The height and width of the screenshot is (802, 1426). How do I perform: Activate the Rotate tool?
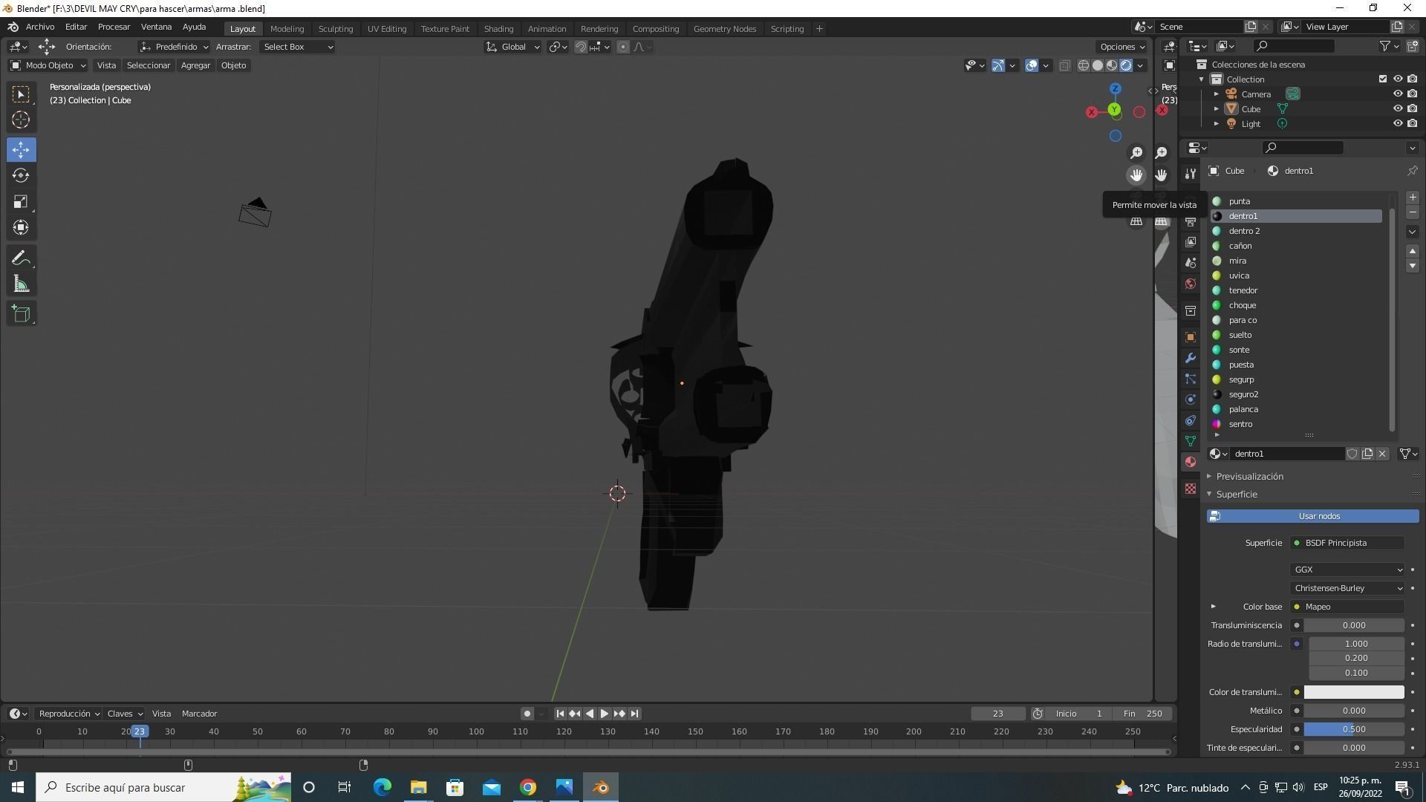click(x=21, y=175)
